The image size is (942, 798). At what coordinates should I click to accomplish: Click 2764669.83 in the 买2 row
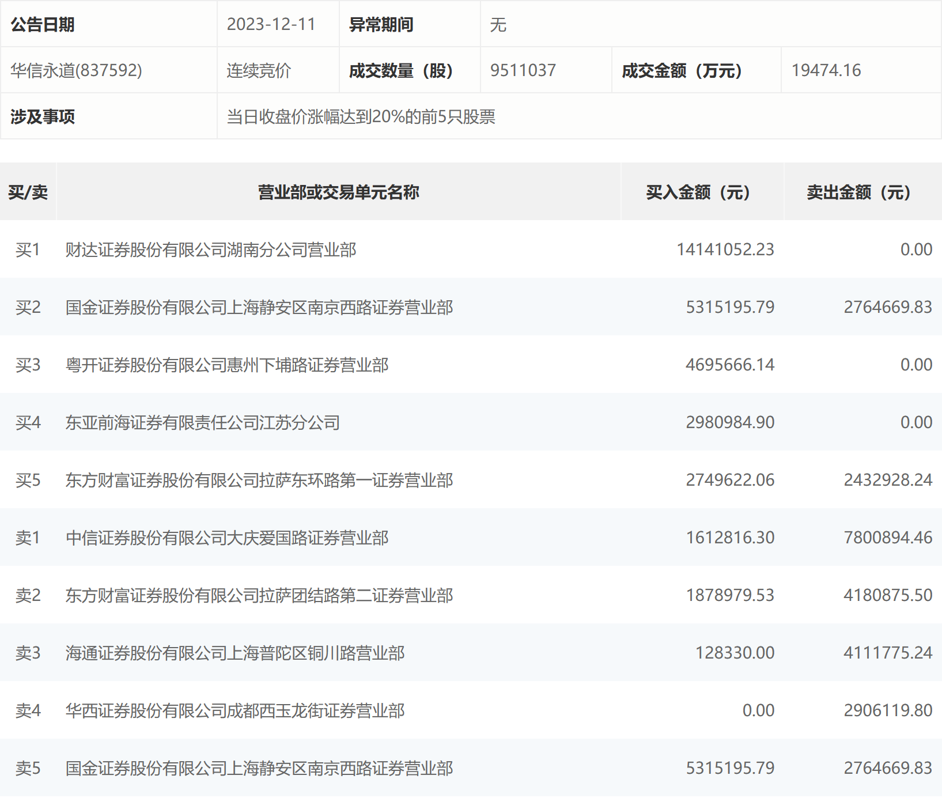(888, 307)
